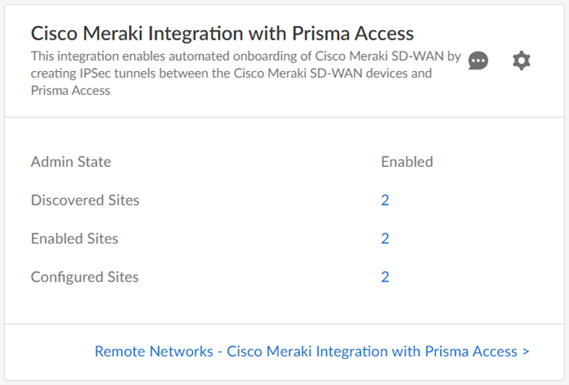Follow the Remote Networks Cisco Meraki link
Image resolution: width=569 pixels, height=385 pixels.
[x=311, y=351]
